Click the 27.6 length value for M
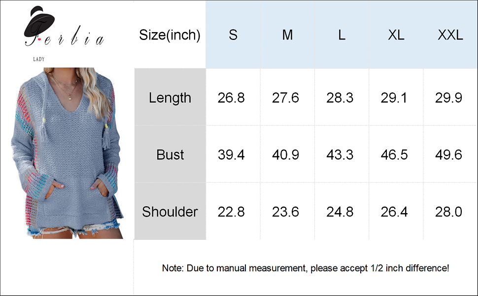 [286, 98]
